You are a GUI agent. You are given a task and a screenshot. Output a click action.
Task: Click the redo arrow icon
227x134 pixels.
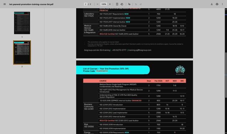pos(141,4)
